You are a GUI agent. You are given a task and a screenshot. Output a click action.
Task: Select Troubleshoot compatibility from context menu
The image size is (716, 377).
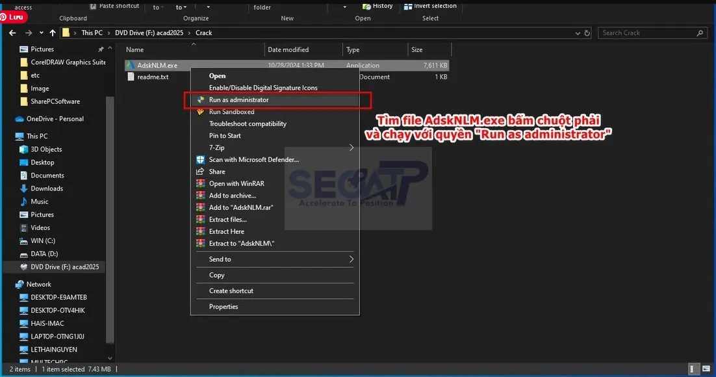(x=248, y=123)
